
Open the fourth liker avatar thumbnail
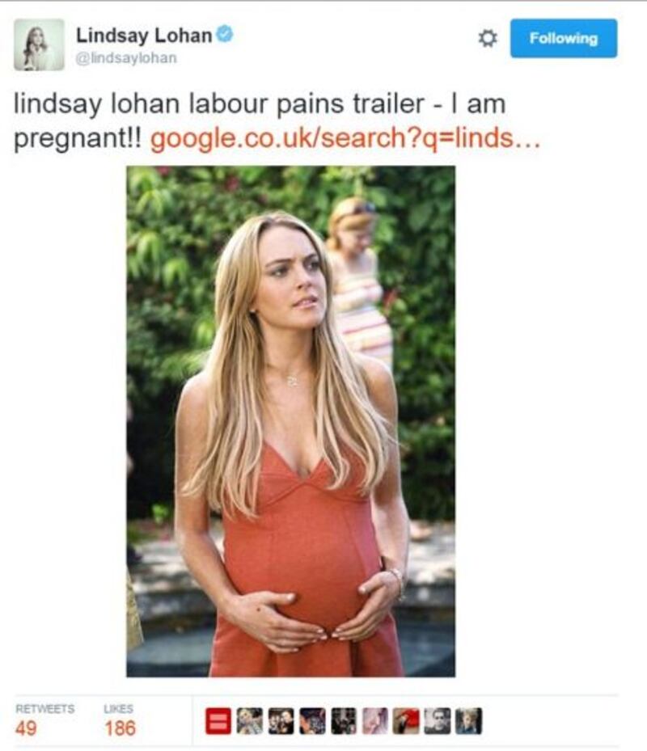click(312, 721)
